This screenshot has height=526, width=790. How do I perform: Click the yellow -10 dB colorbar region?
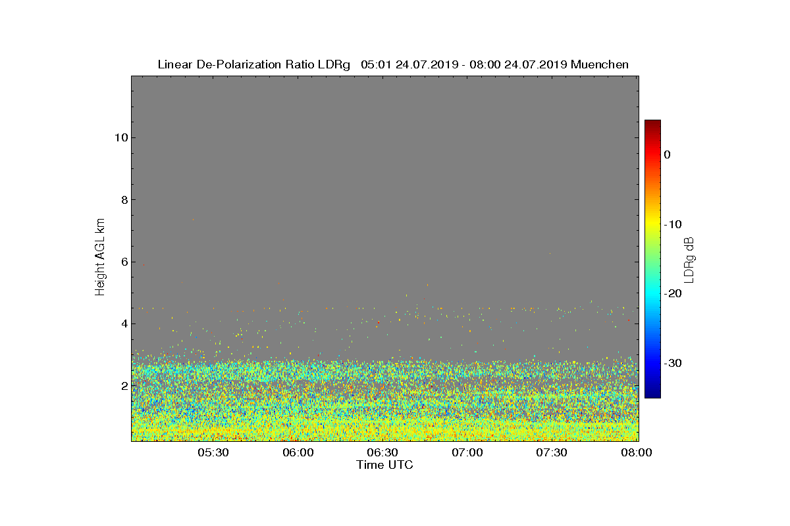[652, 224]
